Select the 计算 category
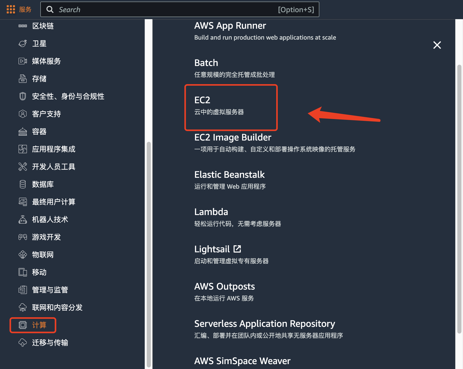Image resolution: width=463 pixels, height=369 pixels. click(39, 325)
